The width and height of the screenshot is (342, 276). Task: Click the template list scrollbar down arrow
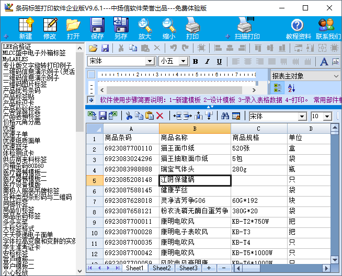pyautogui.click(x=80, y=271)
